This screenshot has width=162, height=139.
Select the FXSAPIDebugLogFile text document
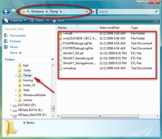77,43
